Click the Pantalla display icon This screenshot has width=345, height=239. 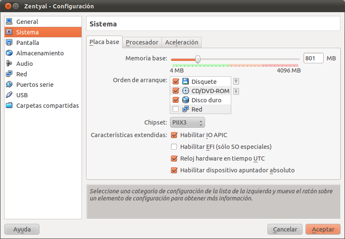[9, 42]
